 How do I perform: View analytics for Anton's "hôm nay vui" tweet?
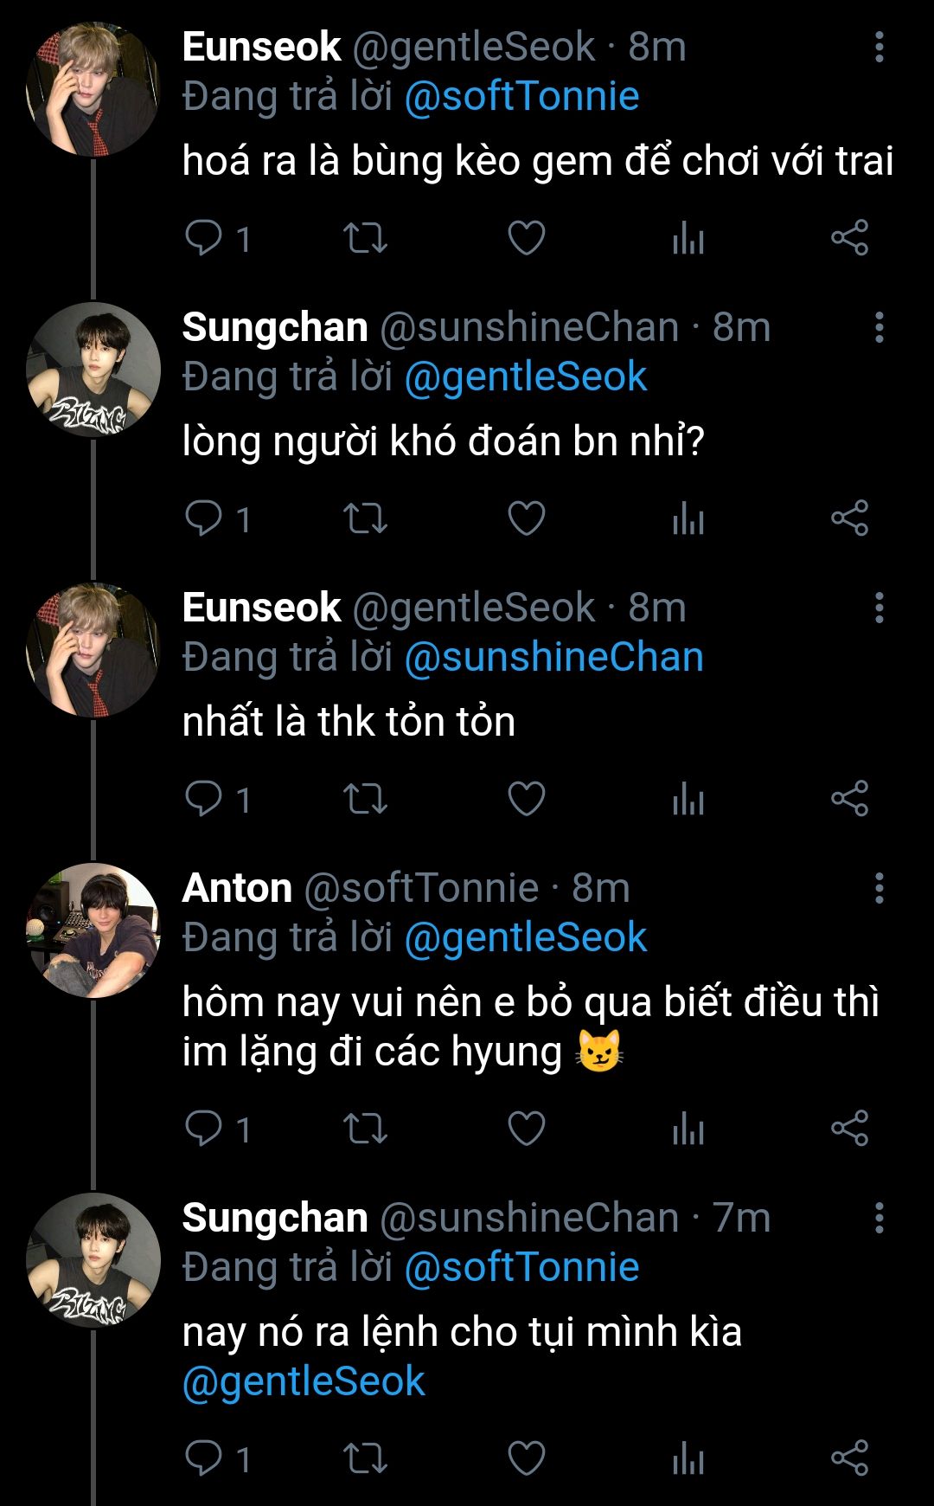coord(688,1129)
